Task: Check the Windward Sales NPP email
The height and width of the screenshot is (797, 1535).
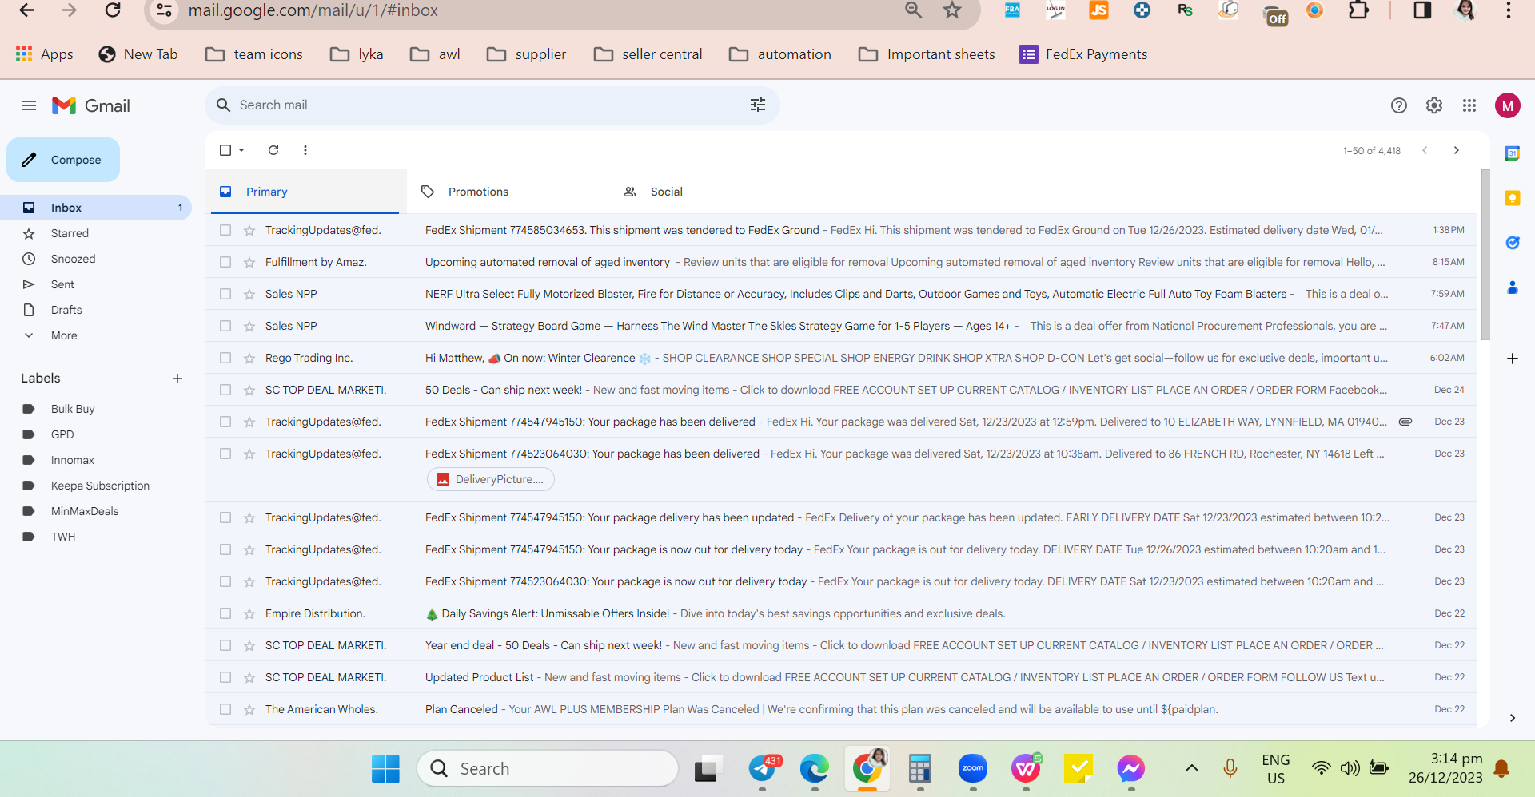Action: [225, 326]
